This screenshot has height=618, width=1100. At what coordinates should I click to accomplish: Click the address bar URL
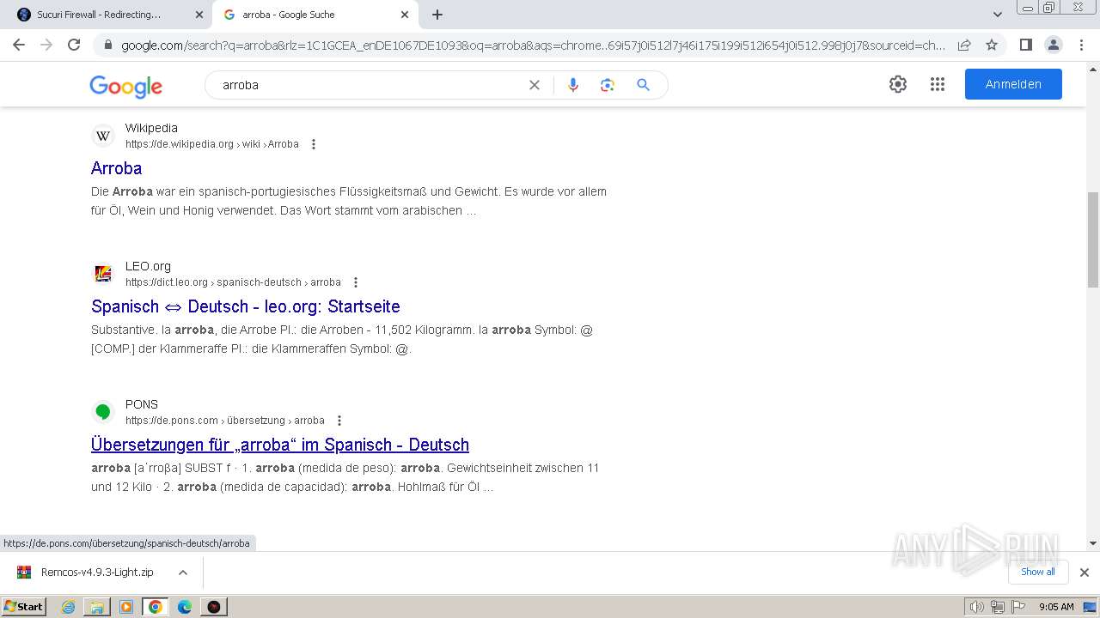[x=533, y=45]
